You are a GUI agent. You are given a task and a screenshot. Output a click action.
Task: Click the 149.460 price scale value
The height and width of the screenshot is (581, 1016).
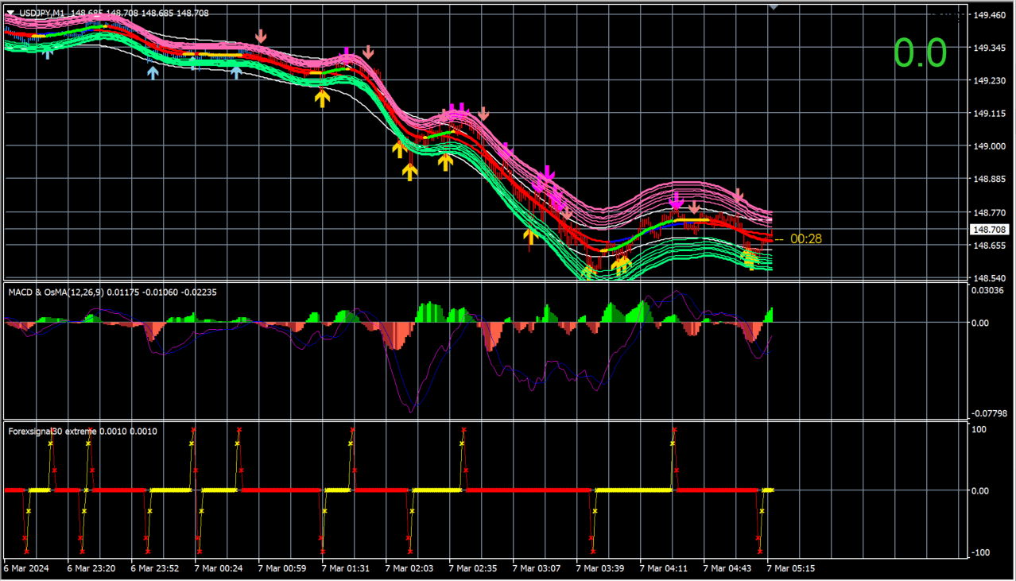(989, 15)
